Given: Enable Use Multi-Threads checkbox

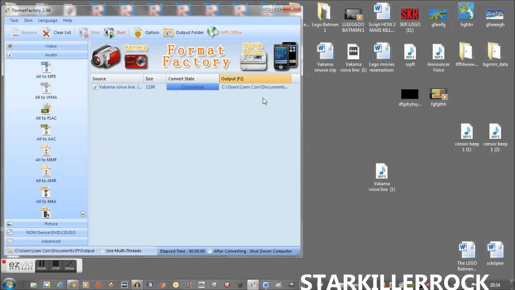Looking at the screenshot, I should pyautogui.click(x=102, y=251).
